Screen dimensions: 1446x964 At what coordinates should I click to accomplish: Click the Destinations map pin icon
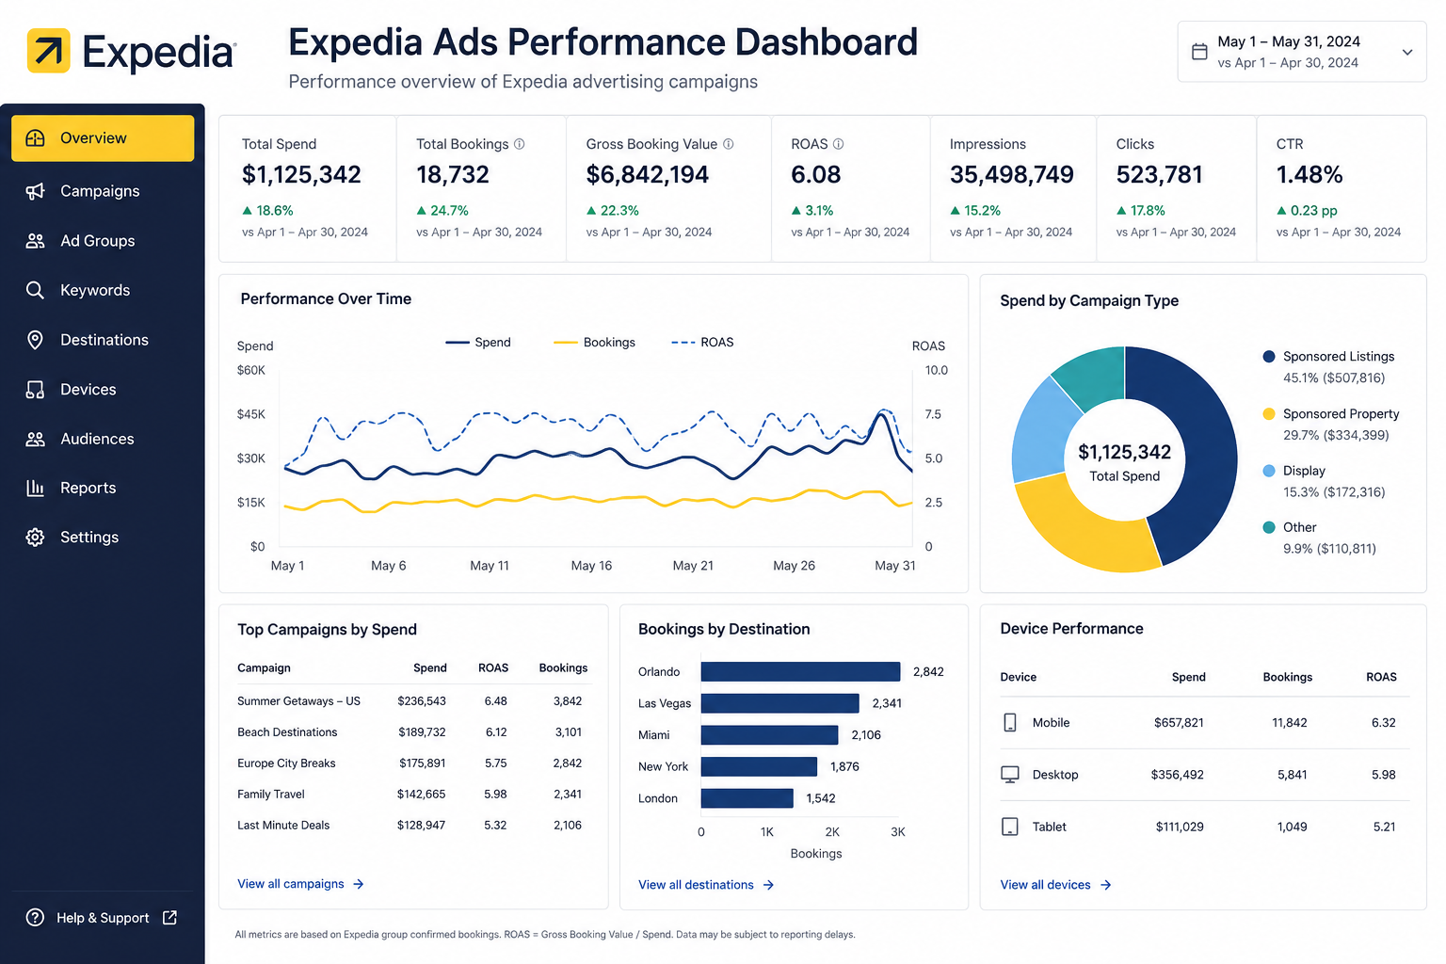click(35, 340)
